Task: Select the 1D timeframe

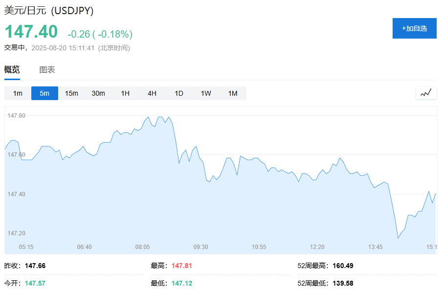Action: pos(179,93)
